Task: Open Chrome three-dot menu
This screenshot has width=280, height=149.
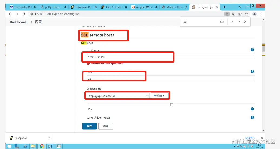Action: coord(261,14)
